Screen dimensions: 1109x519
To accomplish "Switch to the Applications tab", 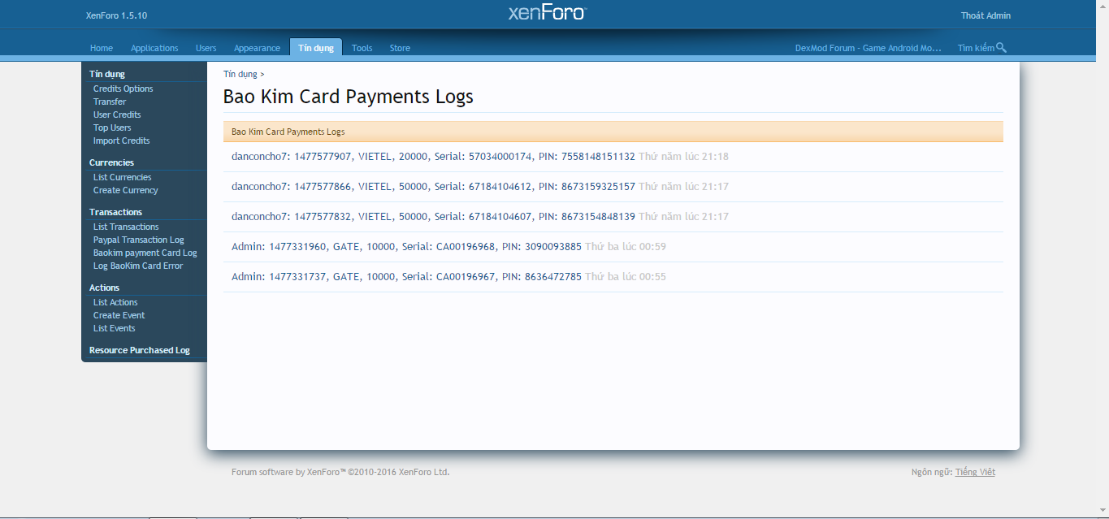I will click(154, 48).
